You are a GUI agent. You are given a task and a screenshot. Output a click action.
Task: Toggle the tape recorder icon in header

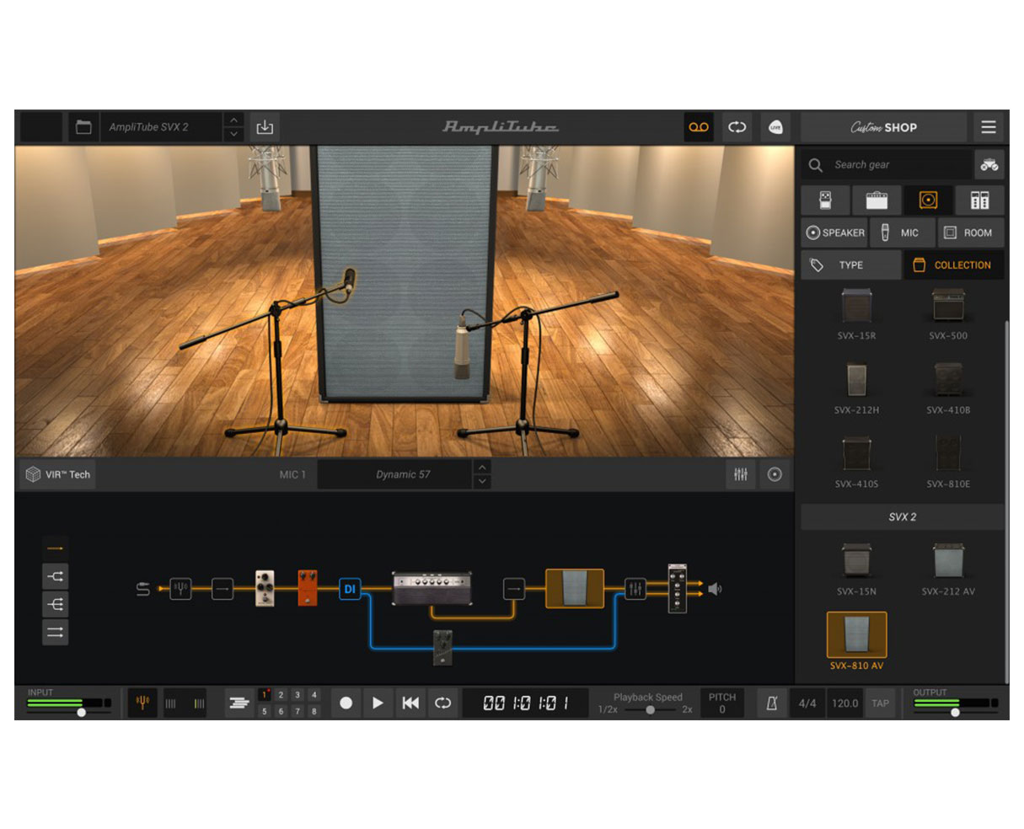point(699,127)
